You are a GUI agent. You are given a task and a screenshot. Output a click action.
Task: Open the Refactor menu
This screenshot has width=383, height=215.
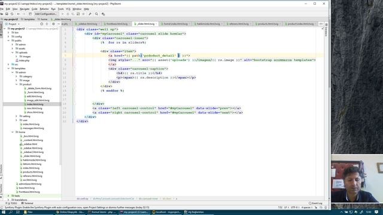point(44,9)
